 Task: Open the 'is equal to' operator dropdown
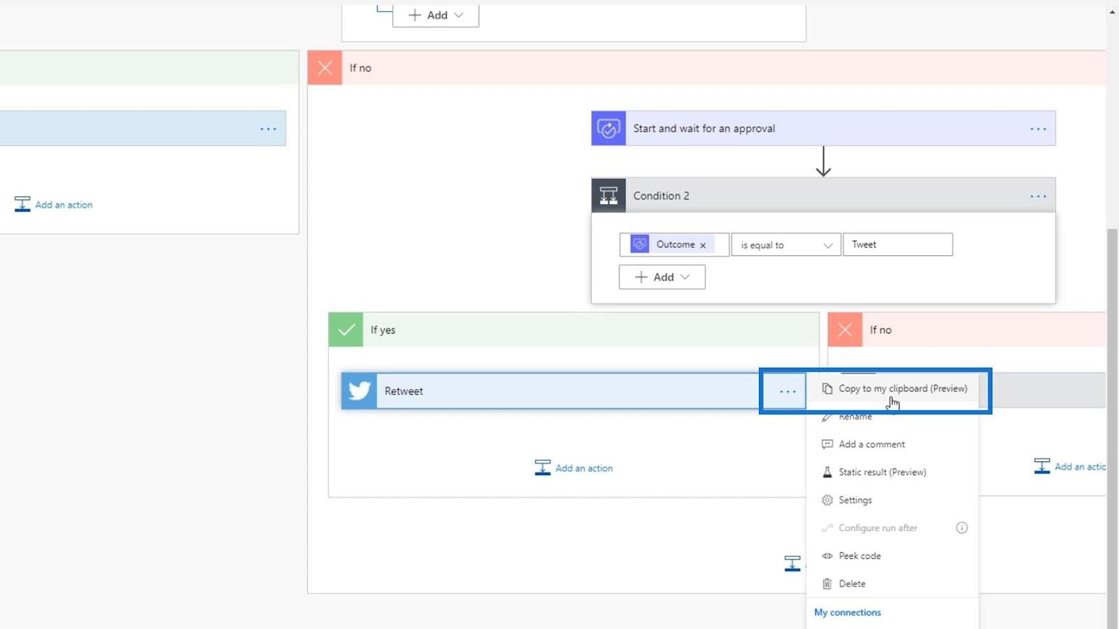pos(786,245)
